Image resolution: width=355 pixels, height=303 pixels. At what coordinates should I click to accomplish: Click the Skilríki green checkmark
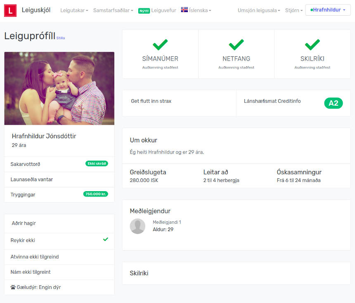coord(312,45)
